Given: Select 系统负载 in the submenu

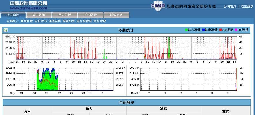Looking at the screenshot, I should click(27, 21).
